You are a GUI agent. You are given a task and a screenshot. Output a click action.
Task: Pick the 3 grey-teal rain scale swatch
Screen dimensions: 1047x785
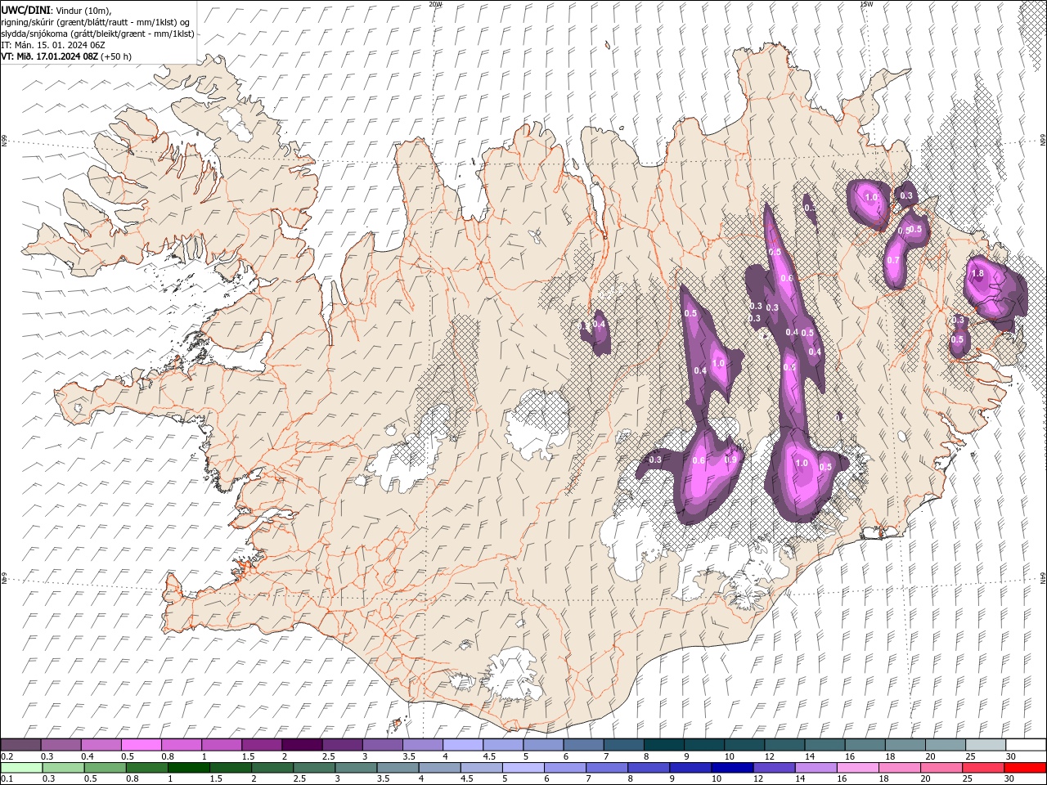tap(356, 768)
